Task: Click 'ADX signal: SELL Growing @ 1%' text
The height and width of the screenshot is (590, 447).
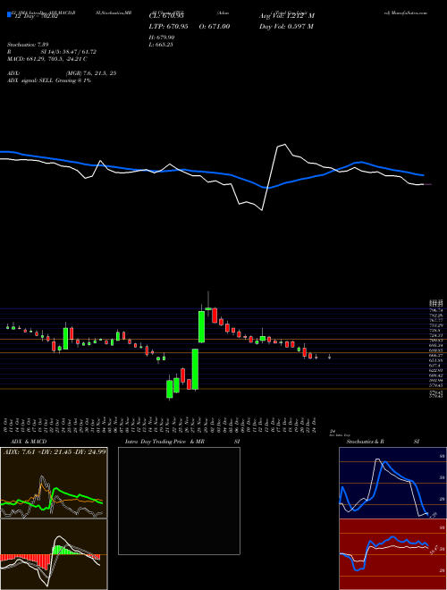Action: [x=49, y=80]
